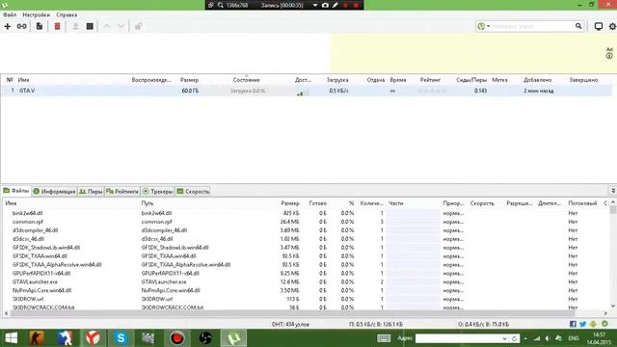Sort files by Путь column

(148, 203)
